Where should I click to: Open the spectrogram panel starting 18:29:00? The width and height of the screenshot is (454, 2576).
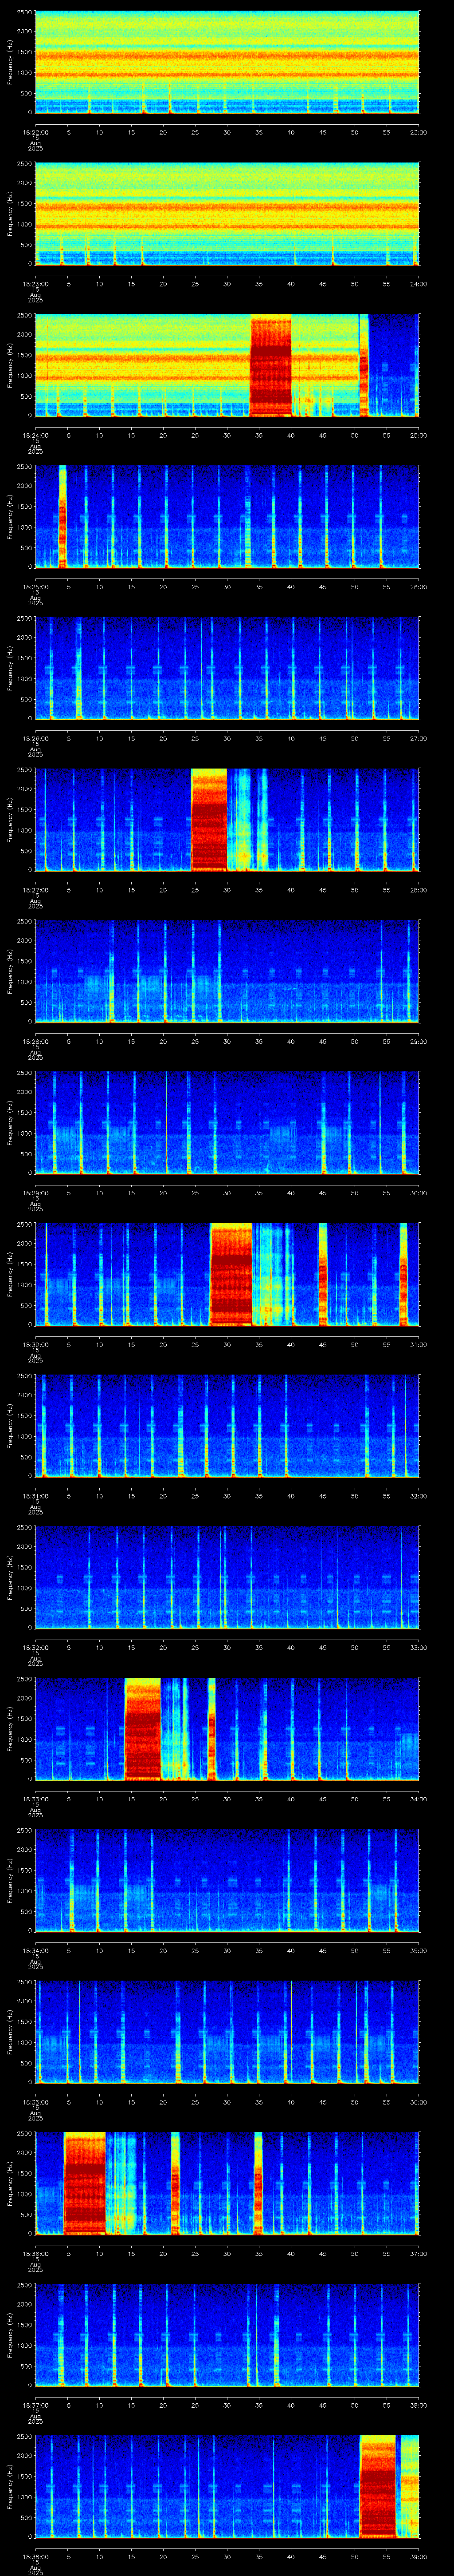(227, 1123)
